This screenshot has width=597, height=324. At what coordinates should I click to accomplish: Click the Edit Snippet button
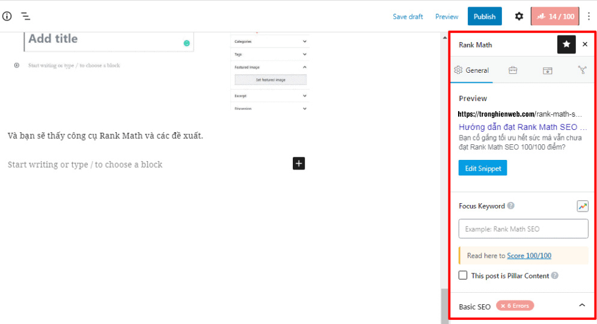(483, 168)
